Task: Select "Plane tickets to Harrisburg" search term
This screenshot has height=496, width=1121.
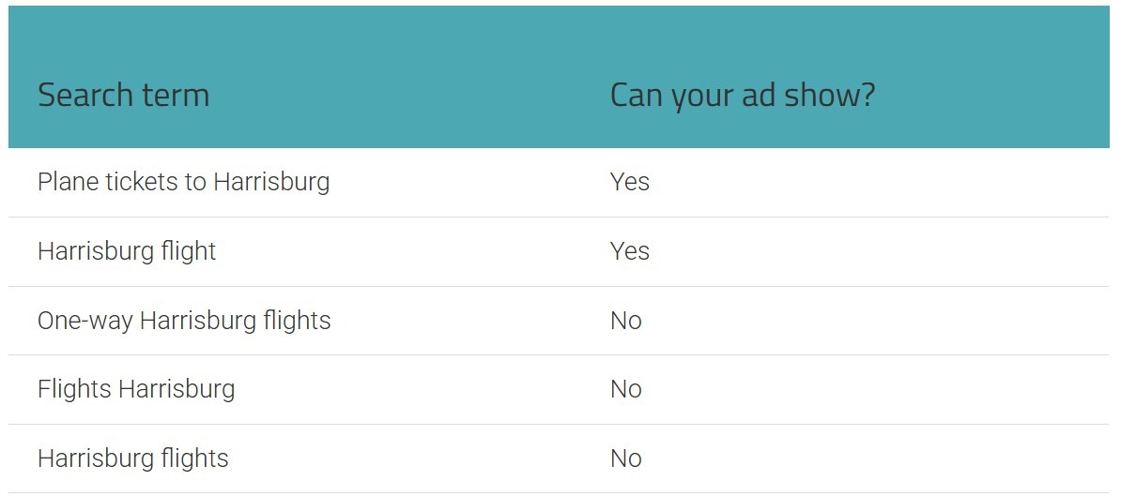Action: coord(183,181)
